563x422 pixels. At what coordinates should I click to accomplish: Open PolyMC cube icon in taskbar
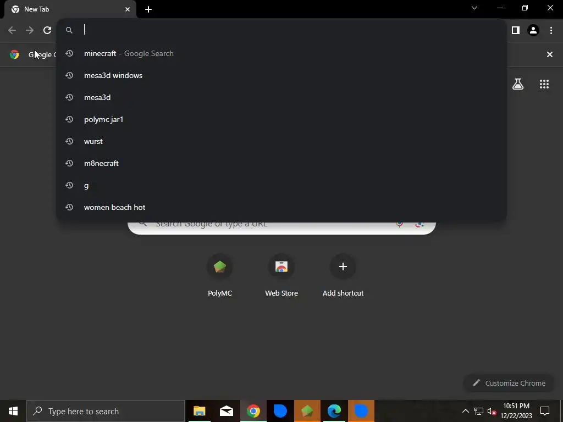point(307,411)
